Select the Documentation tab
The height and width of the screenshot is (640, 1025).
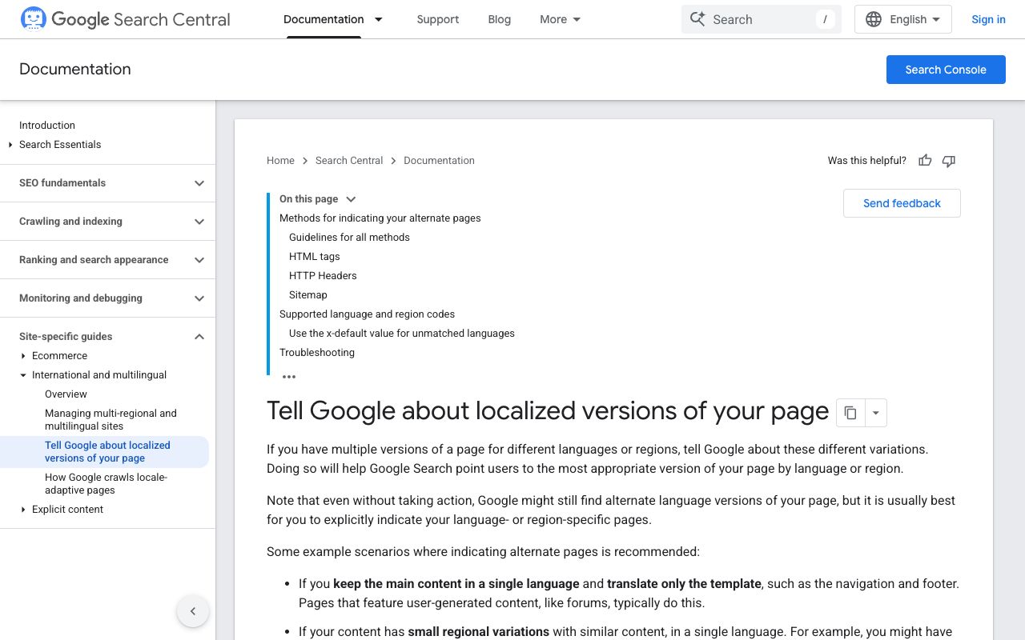324,19
